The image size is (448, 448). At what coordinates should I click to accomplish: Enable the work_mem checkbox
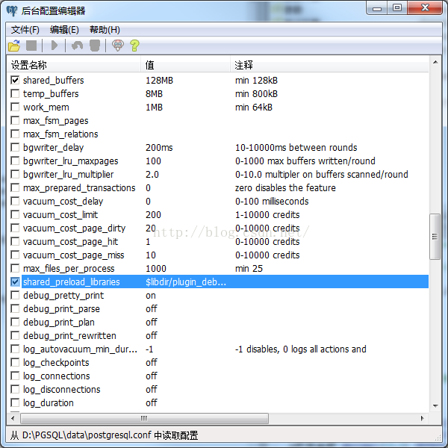(x=15, y=107)
